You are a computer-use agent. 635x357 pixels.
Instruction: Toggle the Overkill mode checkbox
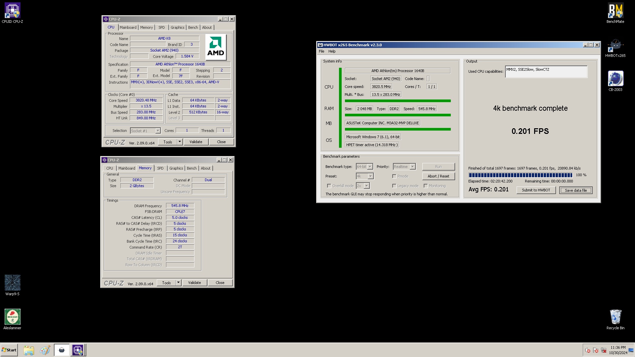click(329, 186)
